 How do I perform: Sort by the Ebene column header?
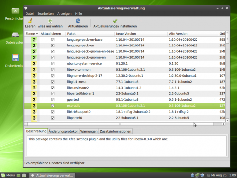point(32,34)
